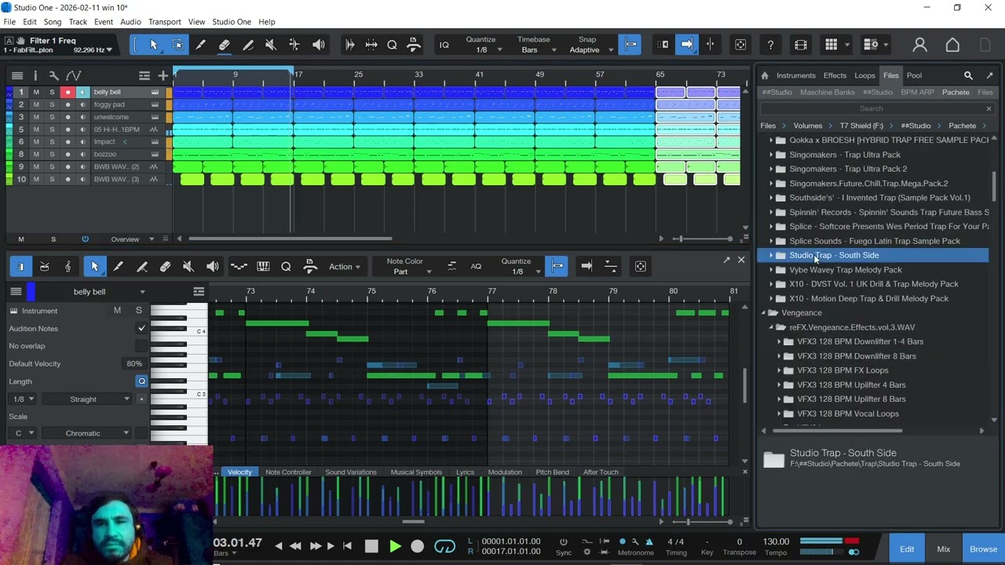Image resolution: width=1005 pixels, height=565 pixels.
Task: Click the Stop transport button
Action: (371, 546)
